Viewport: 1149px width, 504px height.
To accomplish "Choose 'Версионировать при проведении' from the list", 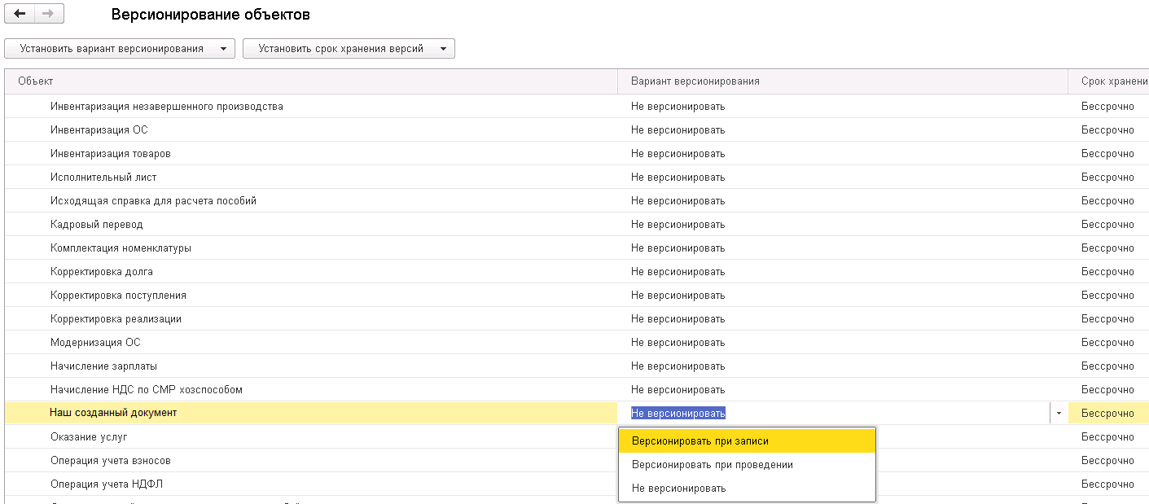I will pyautogui.click(x=713, y=465).
